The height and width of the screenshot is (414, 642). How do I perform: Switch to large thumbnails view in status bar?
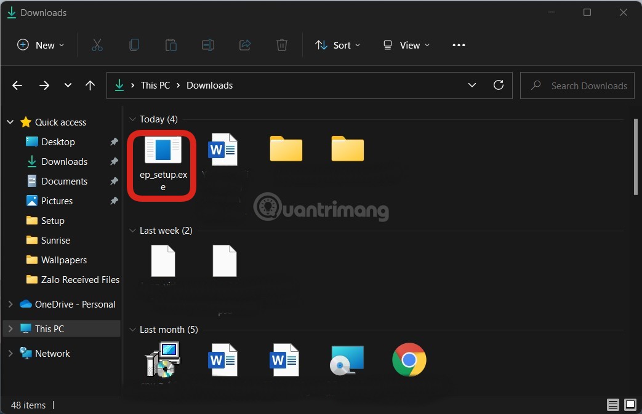pyautogui.click(x=630, y=405)
